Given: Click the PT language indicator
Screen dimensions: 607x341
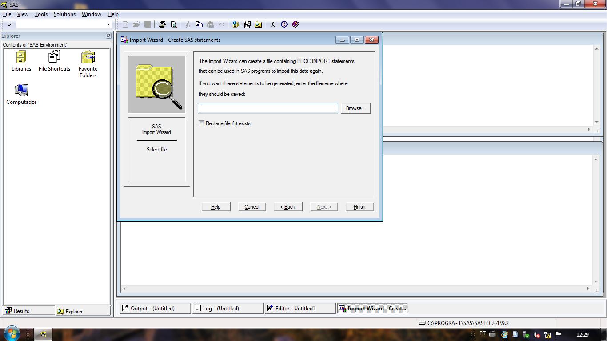Looking at the screenshot, I should [x=482, y=334].
